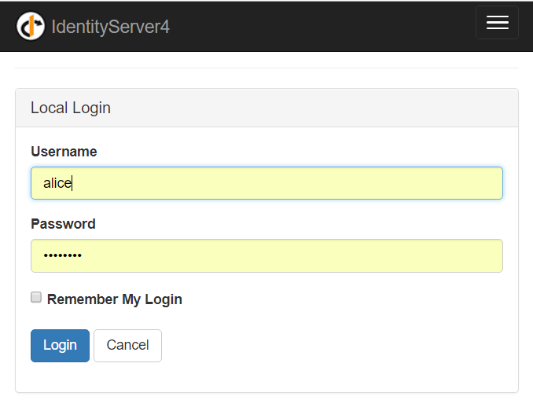Click the IdentityServer4 brand name link
533x400 pixels.
[110, 27]
